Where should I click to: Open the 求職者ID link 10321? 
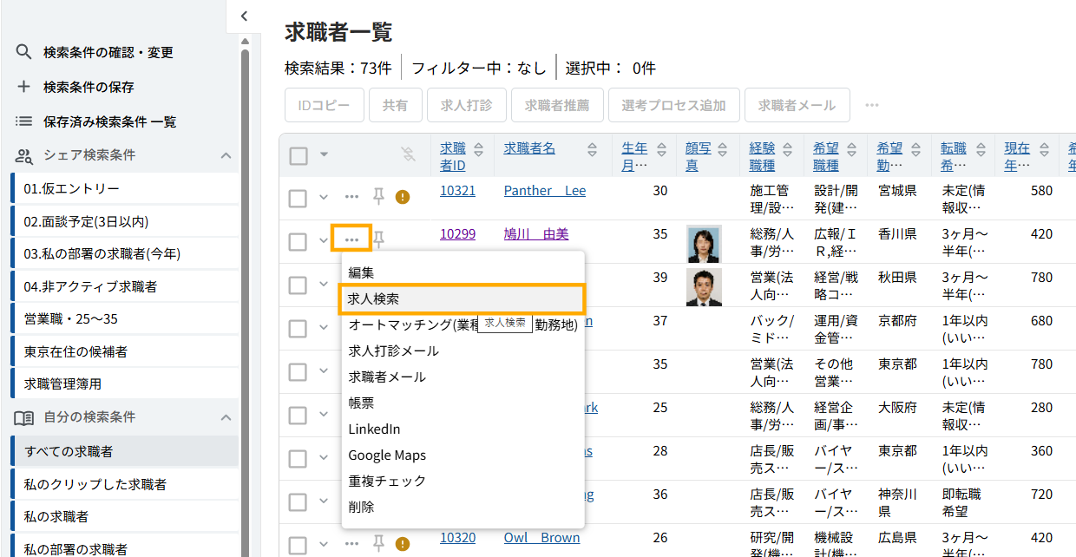tap(457, 190)
